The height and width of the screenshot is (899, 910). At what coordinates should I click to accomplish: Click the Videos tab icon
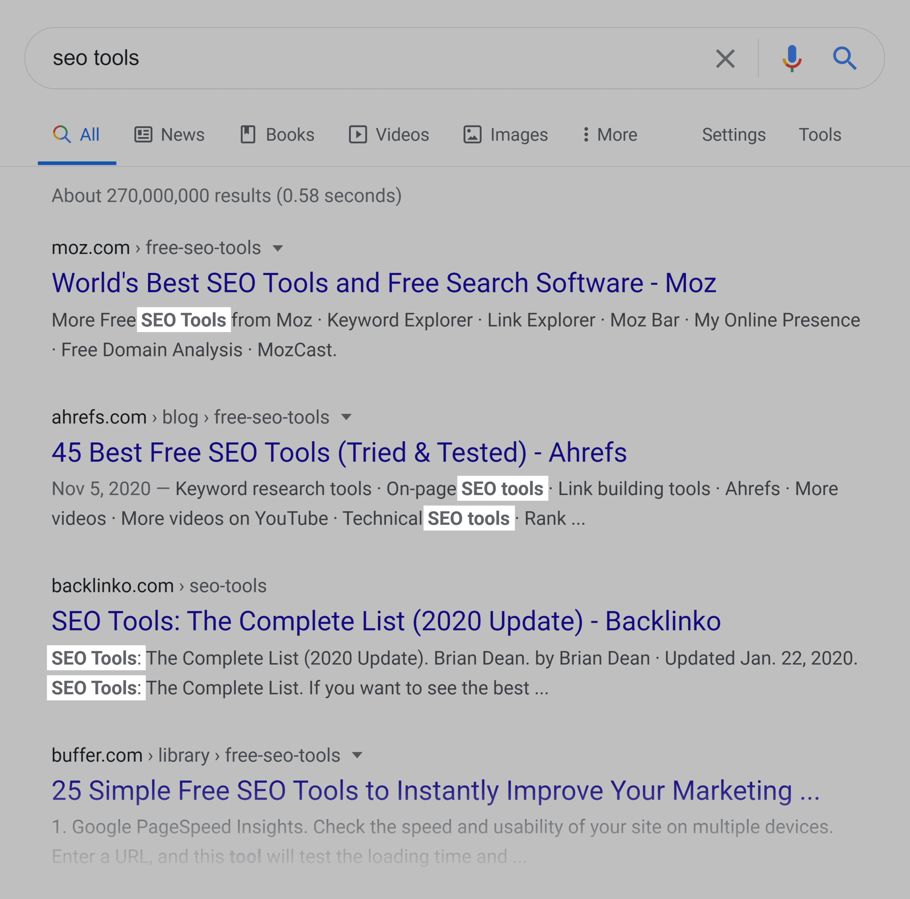pos(356,134)
